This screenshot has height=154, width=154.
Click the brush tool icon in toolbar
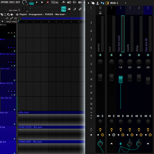tap(74, 9)
